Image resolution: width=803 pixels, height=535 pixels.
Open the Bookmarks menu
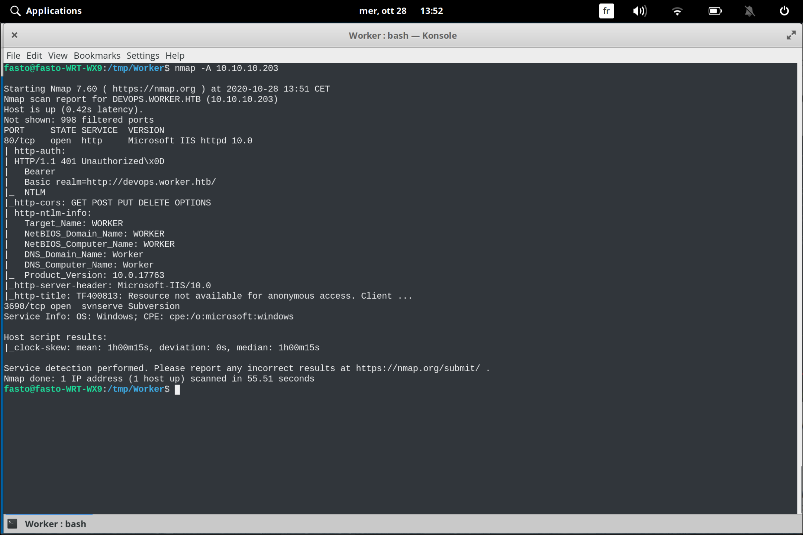pyautogui.click(x=97, y=55)
